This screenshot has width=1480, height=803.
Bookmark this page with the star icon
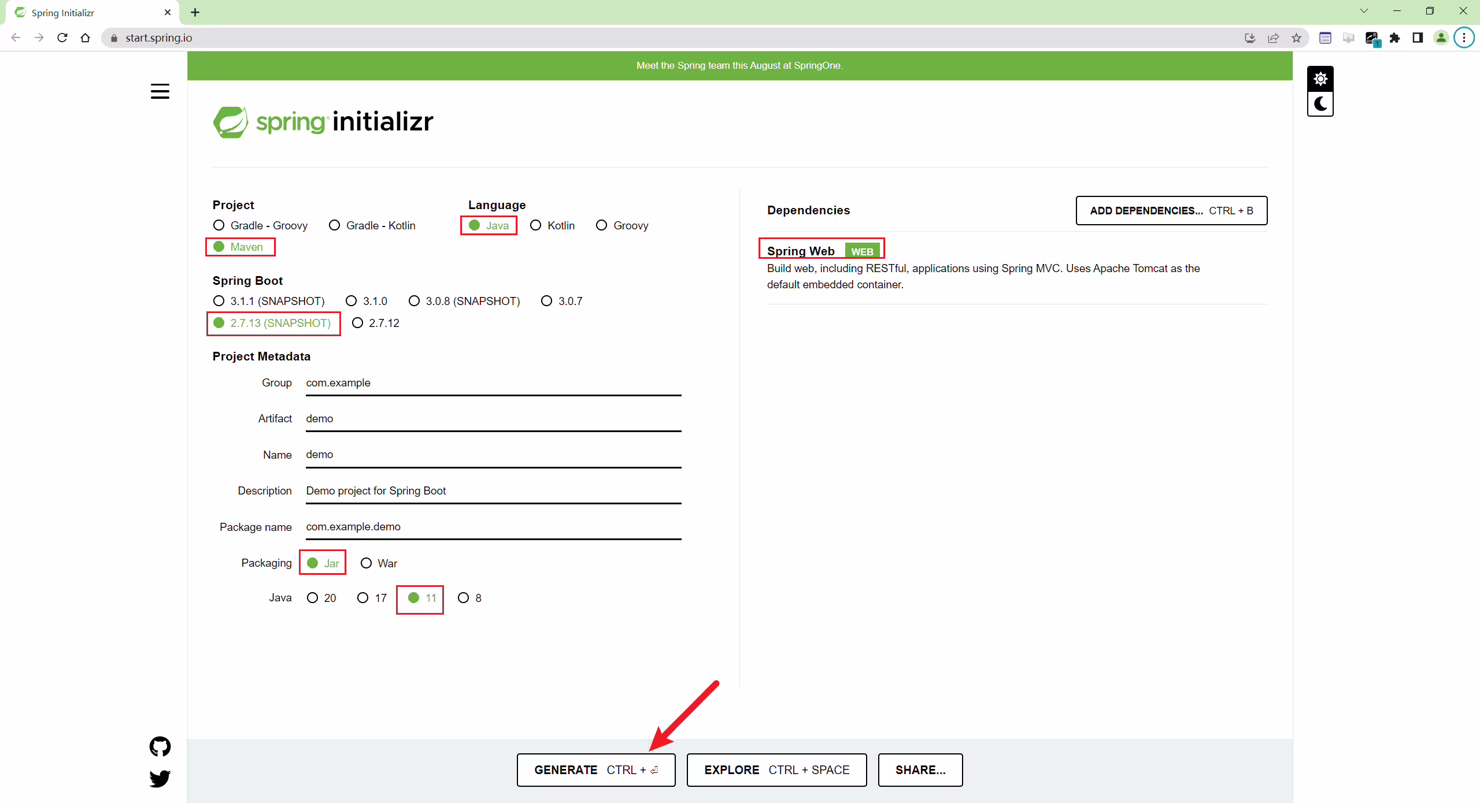tap(1297, 38)
